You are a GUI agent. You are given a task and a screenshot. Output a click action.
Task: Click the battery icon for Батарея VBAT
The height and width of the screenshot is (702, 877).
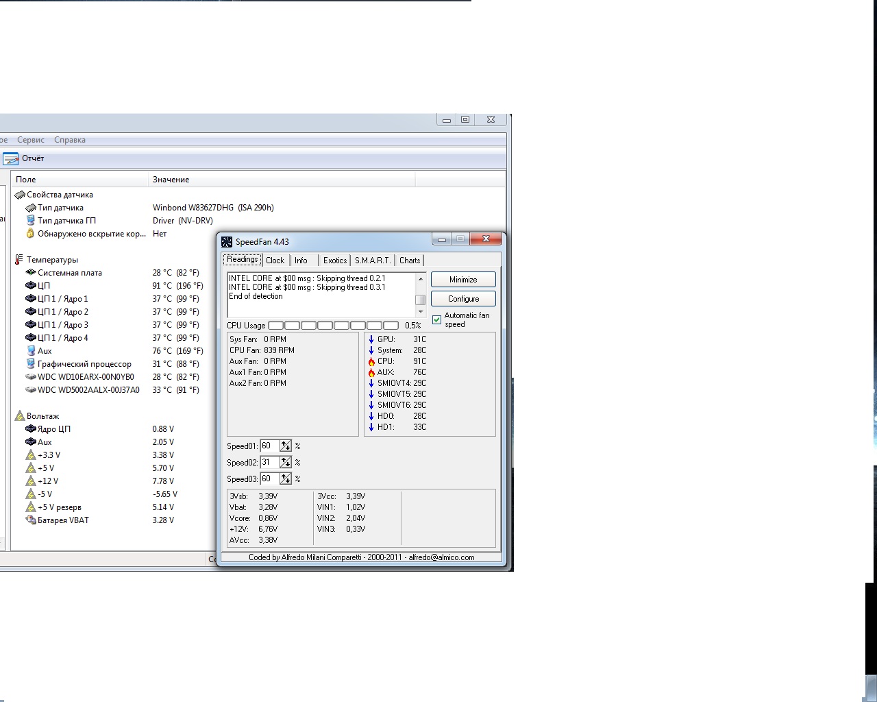(x=31, y=520)
